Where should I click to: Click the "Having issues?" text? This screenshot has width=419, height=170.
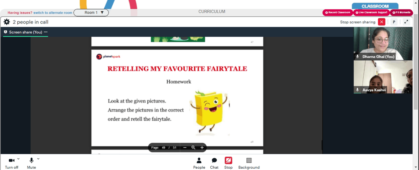[20, 13]
